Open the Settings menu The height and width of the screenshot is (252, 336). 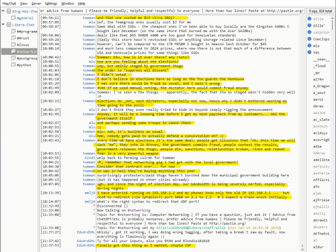point(51,3)
